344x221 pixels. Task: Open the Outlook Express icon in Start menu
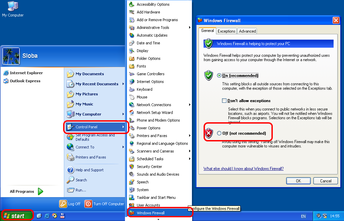pyautogui.click(x=6, y=81)
